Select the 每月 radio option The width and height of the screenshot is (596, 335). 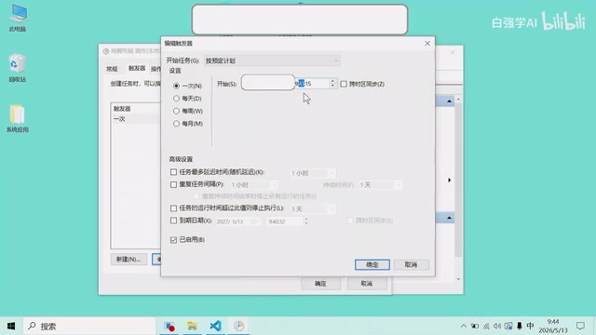176,124
